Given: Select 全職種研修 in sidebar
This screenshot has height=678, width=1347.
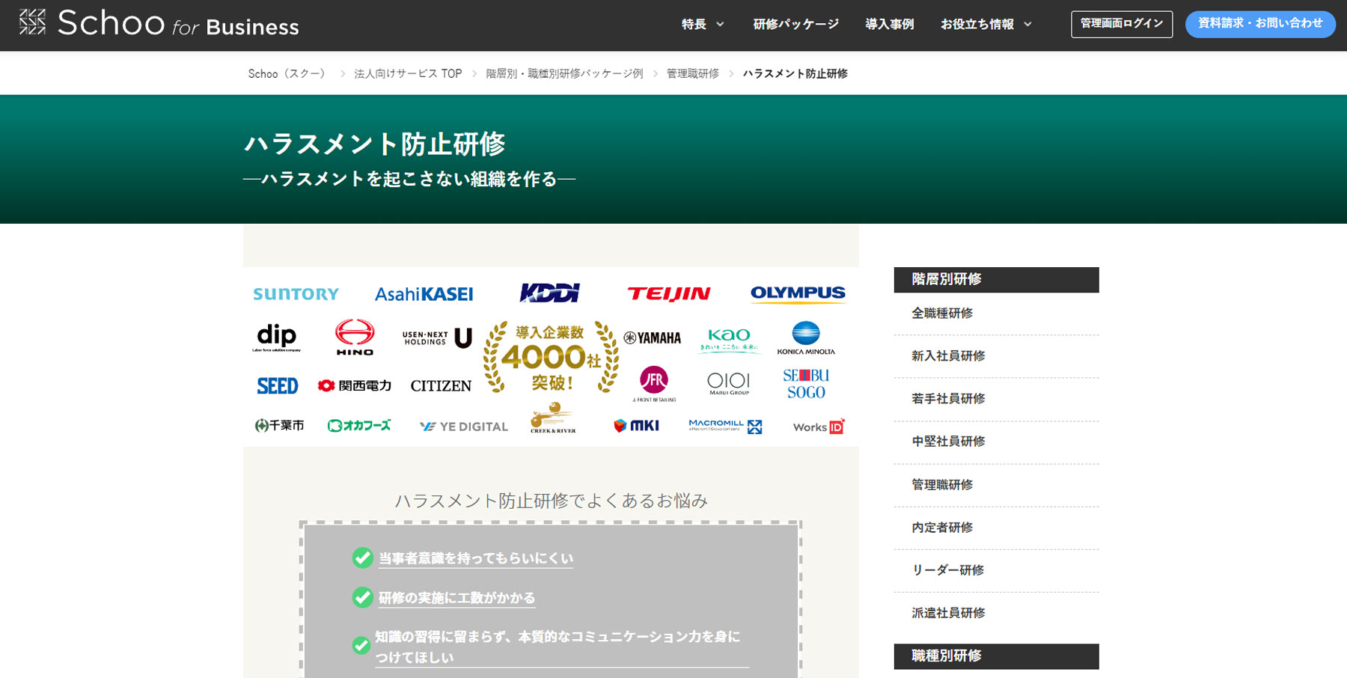Looking at the screenshot, I should 942,313.
